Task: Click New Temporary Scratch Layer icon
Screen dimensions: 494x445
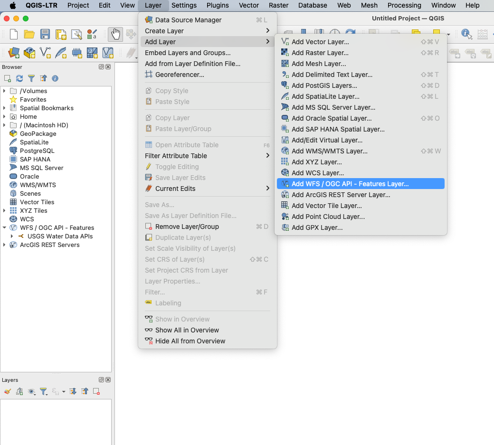Action: point(76,53)
